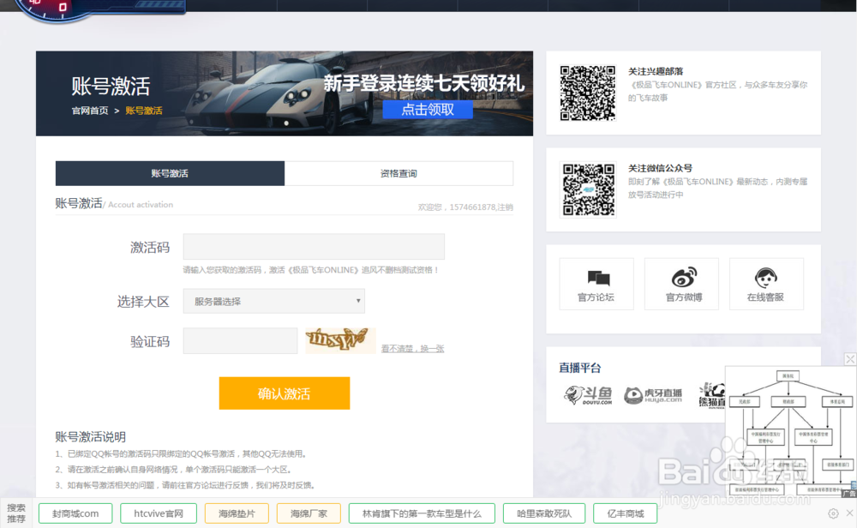This screenshot has height=528, width=857.
Task: Open the 官方论坛 forum icon
Action: [x=596, y=285]
